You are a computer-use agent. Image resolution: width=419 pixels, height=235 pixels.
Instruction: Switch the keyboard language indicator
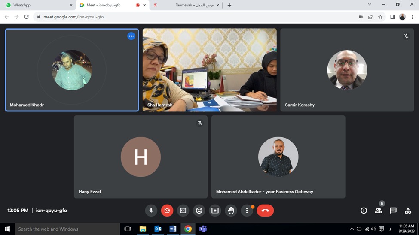[x=390, y=229]
